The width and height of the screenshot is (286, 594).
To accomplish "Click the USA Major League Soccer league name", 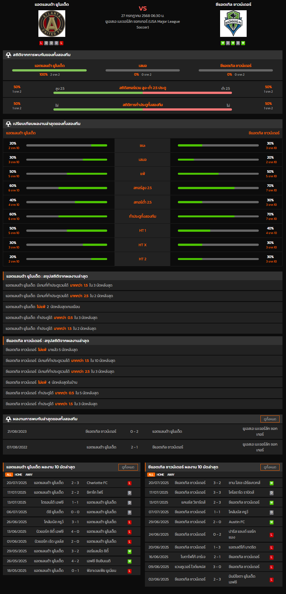I will coord(143,24).
